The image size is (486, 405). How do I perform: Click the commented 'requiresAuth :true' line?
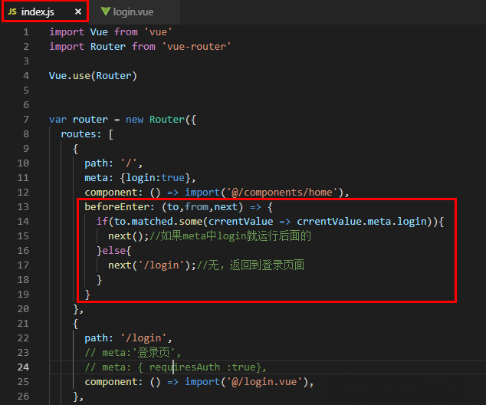pos(176,367)
